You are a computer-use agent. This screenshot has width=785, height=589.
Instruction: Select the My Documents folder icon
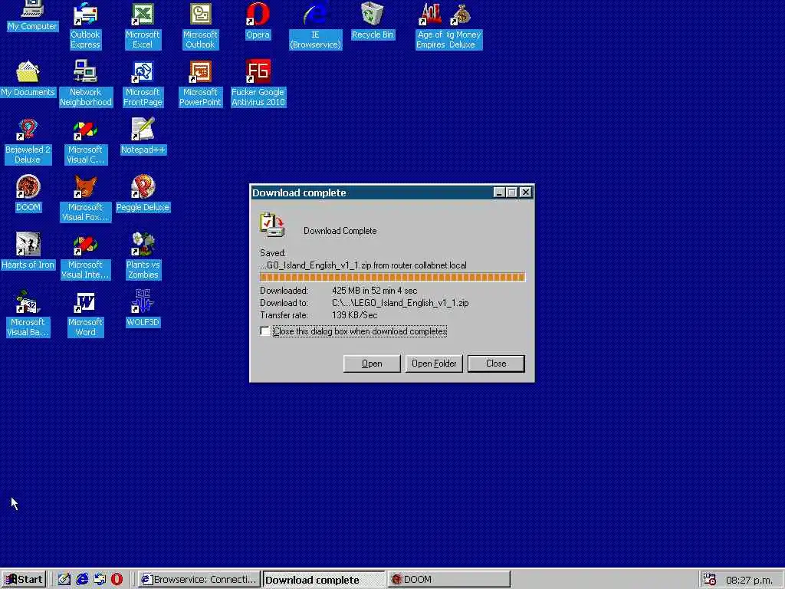pyautogui.click(x=28, y=78)
